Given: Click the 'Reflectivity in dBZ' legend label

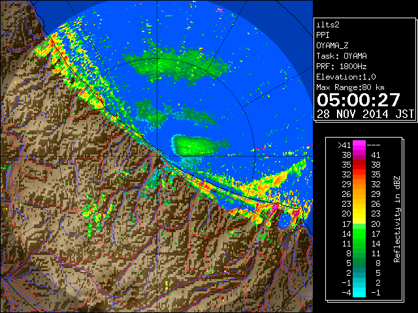Looking at the screenshot, I should tap(396, 219).
